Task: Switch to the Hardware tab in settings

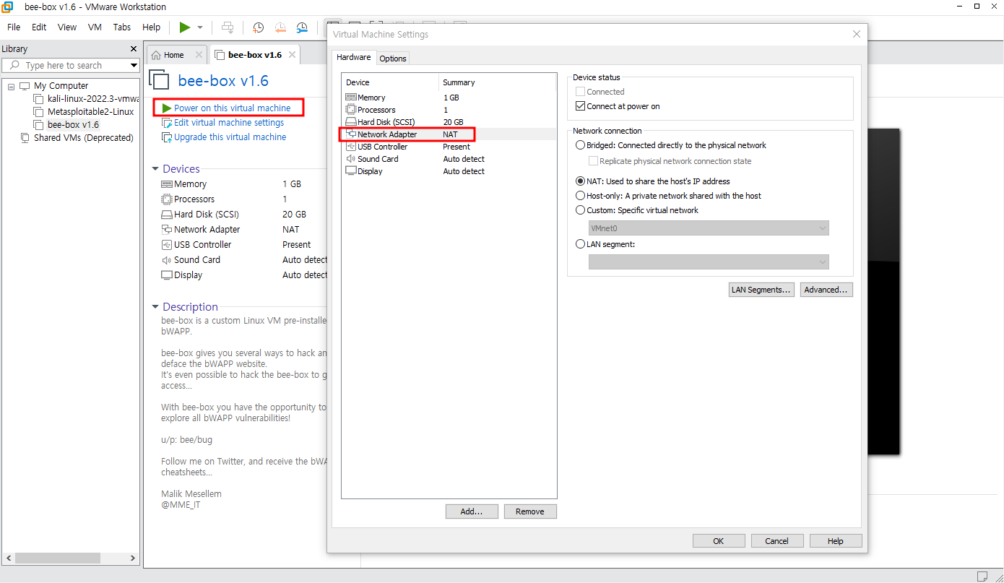Action: 354,57
